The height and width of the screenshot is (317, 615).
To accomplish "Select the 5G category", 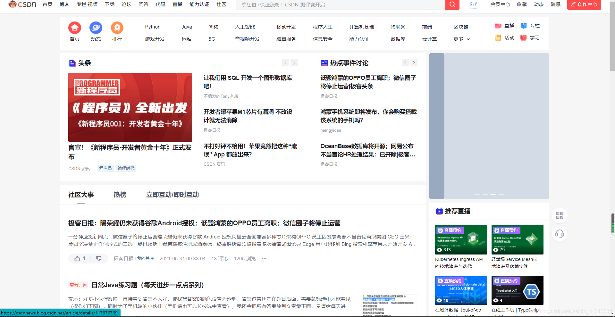I will coord(212,39).
